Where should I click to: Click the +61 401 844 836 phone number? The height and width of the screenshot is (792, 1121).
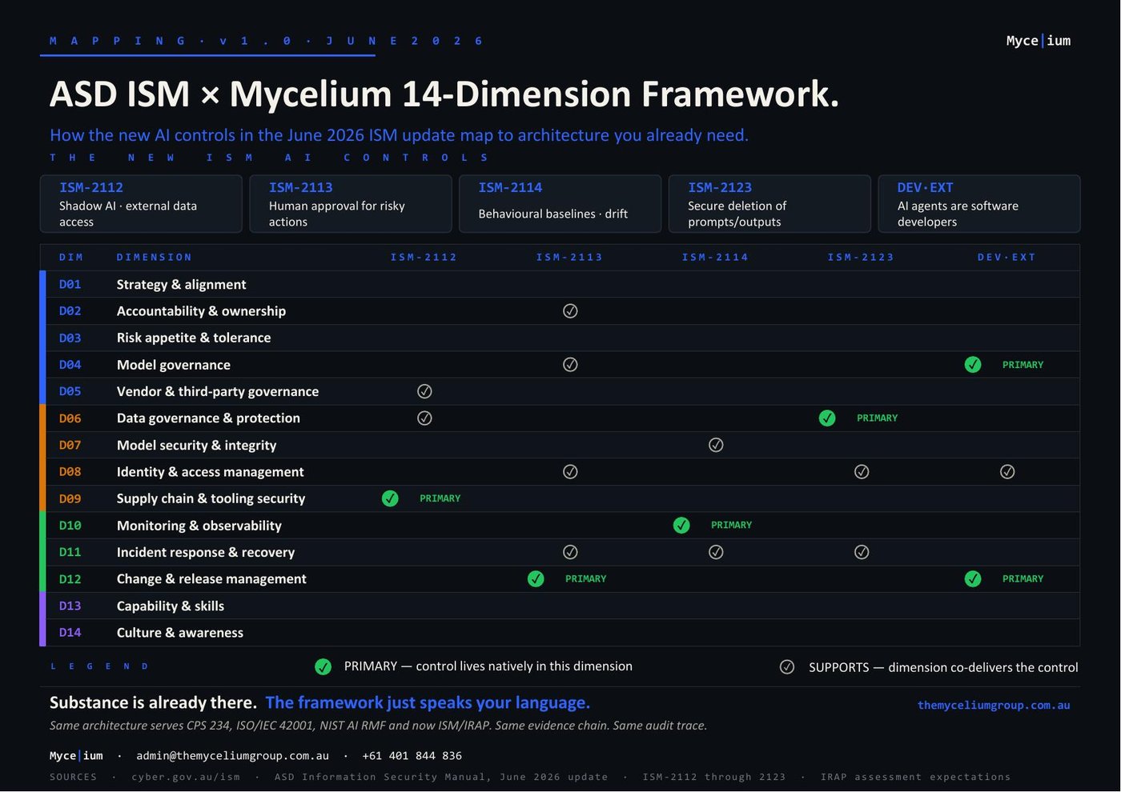[x=412, y=756]
